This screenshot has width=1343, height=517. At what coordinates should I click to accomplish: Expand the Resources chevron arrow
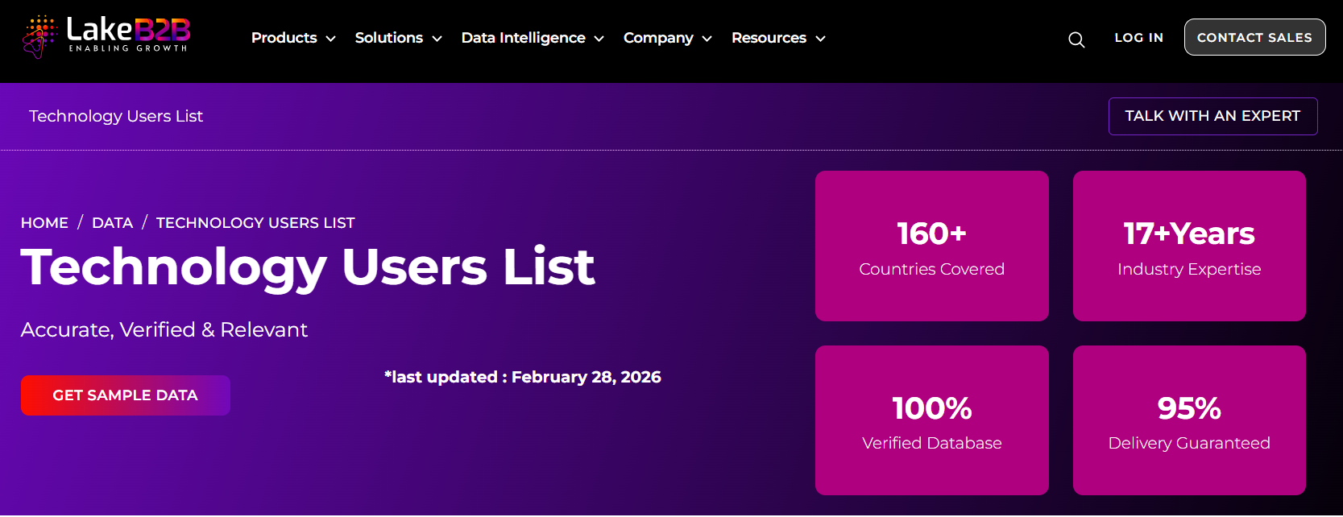coord(820,39)
